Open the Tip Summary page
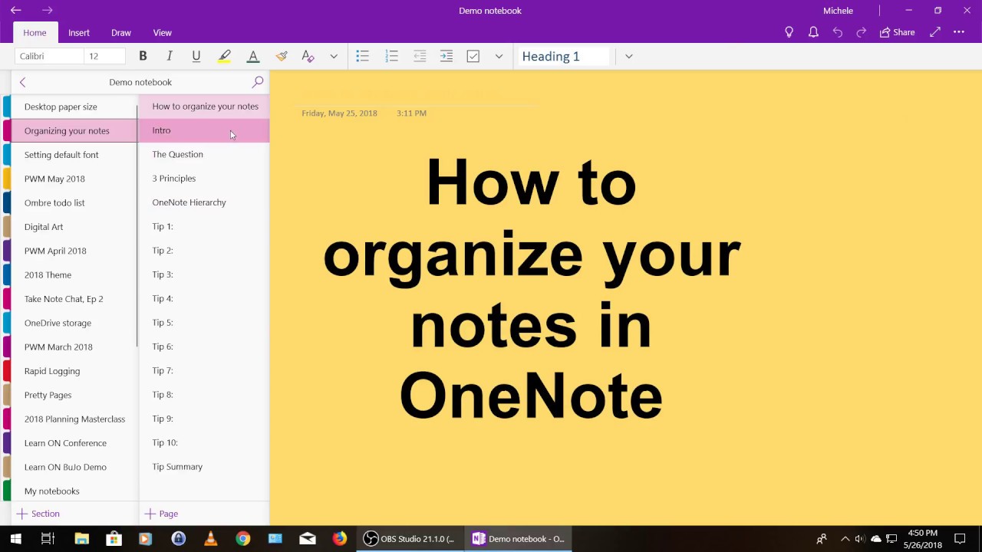Viewport: 982px width, 552px height. pyautogui.click(x=204, y=467)
